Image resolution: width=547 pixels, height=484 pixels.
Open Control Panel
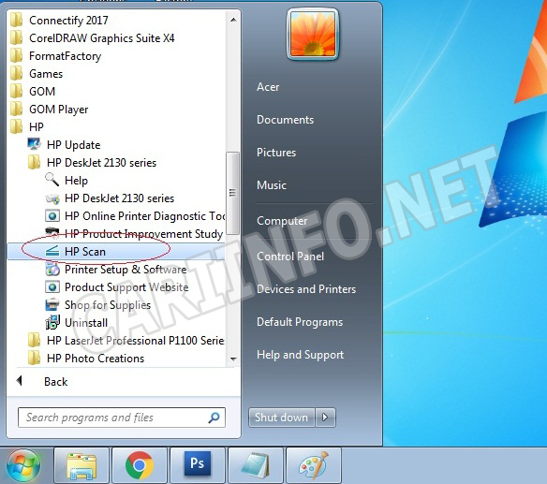click(x=290, y=257)
